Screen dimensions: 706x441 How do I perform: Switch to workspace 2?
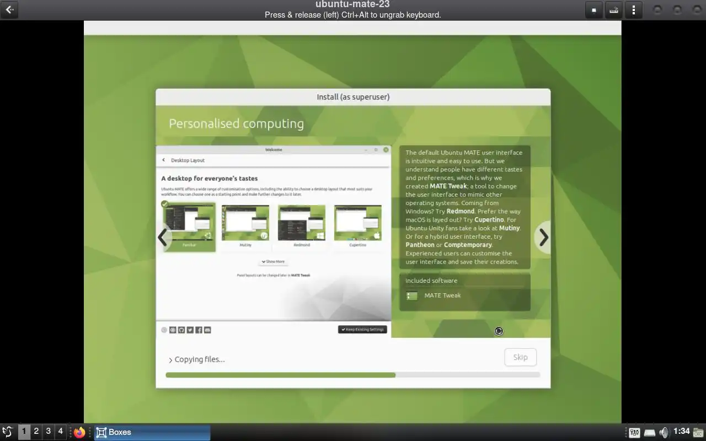pos(36,432)
